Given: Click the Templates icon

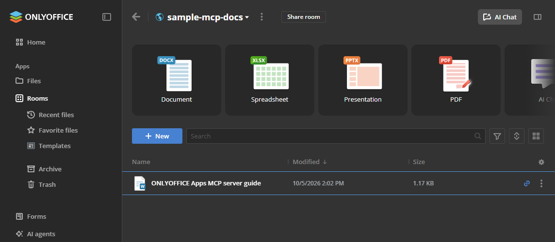Looking at the screenshot, I should 31,146.
